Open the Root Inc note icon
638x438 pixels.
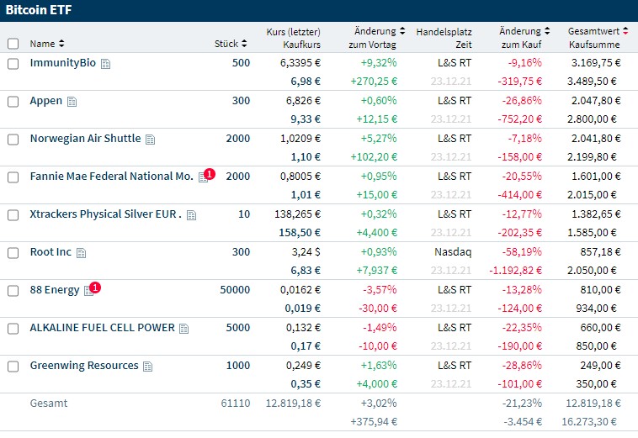coord(82,253)
